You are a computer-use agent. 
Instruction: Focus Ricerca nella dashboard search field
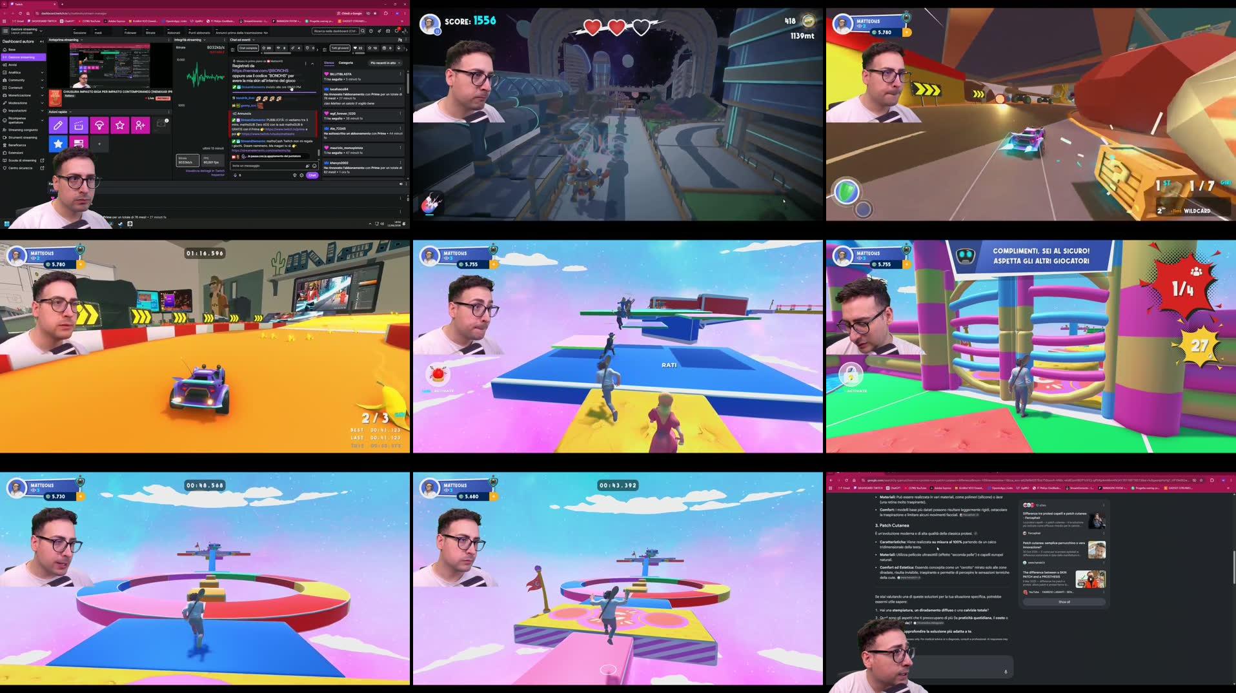(x=334, y=31)
